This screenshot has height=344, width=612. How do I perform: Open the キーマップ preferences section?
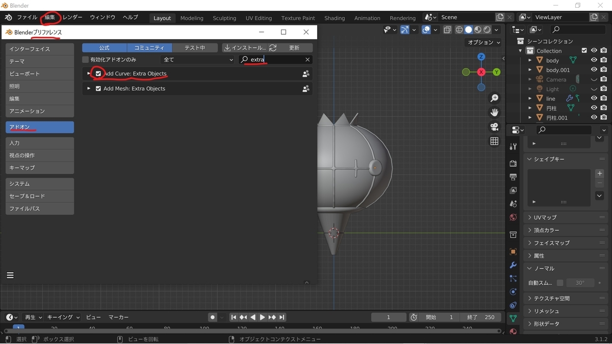coord(40,168)
